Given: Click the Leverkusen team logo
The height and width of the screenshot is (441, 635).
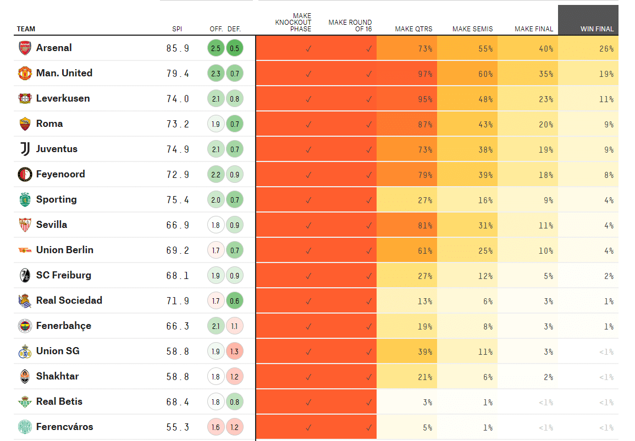Looking at the screenshot, I should pyautogui.click(x=25, y=98).
